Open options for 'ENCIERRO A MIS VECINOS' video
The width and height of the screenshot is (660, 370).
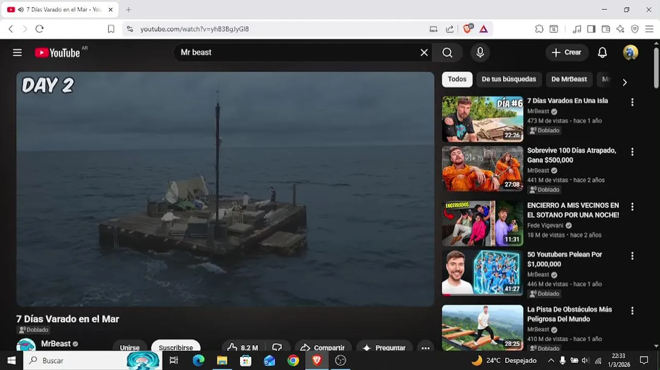[x=632, y=207]
